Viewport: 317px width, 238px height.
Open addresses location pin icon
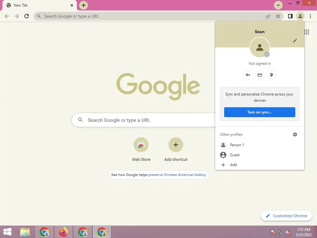tap(271, 75)
